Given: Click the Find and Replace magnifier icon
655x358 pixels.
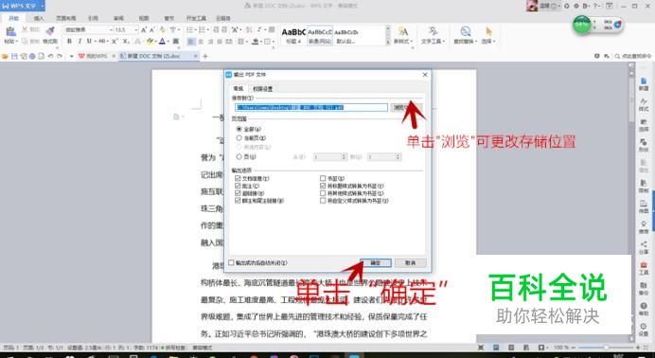Looking at the screenshot, I should point(466,31).
